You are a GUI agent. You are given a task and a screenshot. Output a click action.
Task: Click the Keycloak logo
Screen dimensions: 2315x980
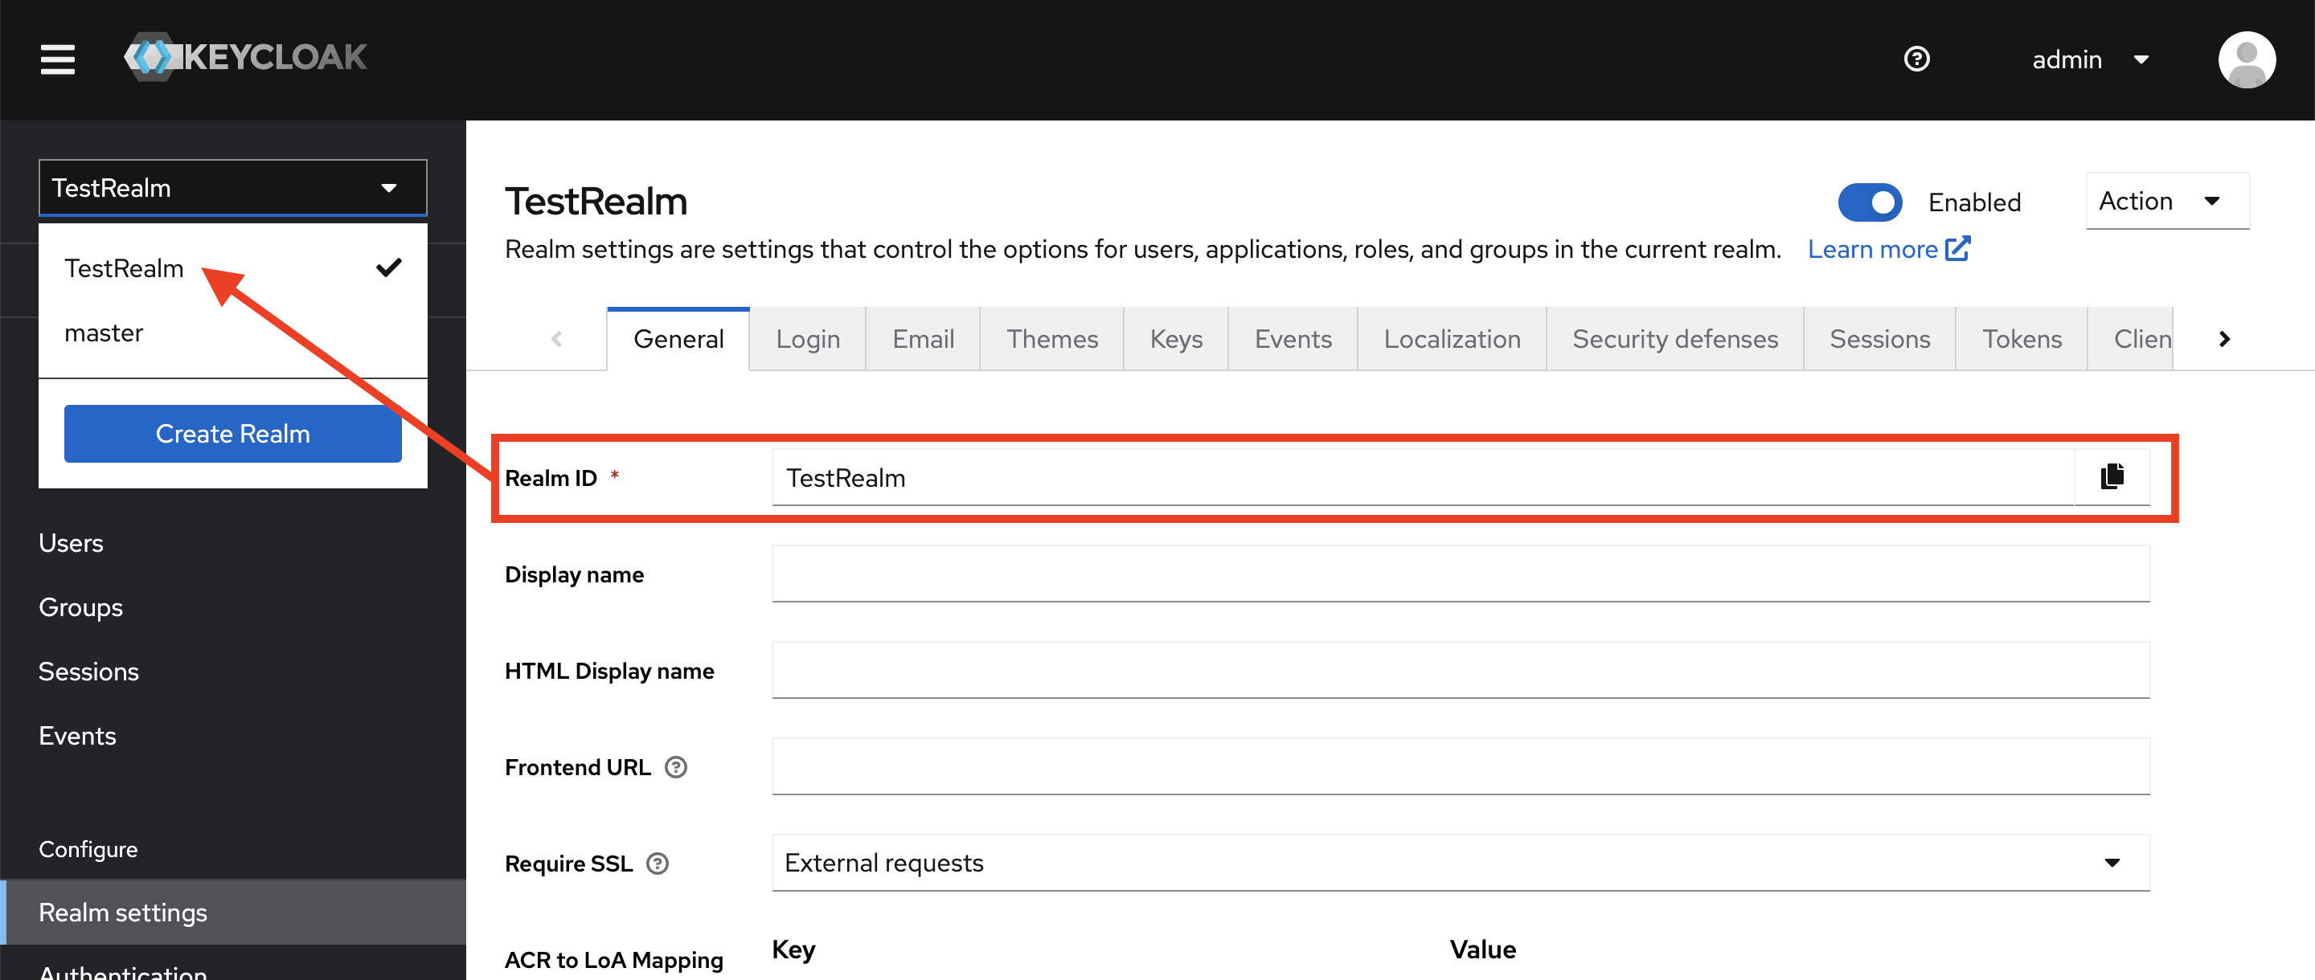point(244,56)
